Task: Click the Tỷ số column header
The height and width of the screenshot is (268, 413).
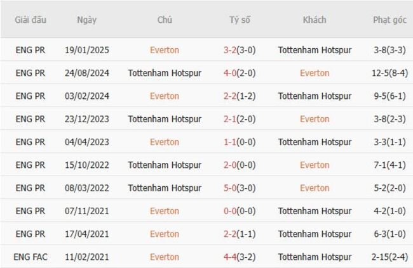Action: tap(240, 20)
